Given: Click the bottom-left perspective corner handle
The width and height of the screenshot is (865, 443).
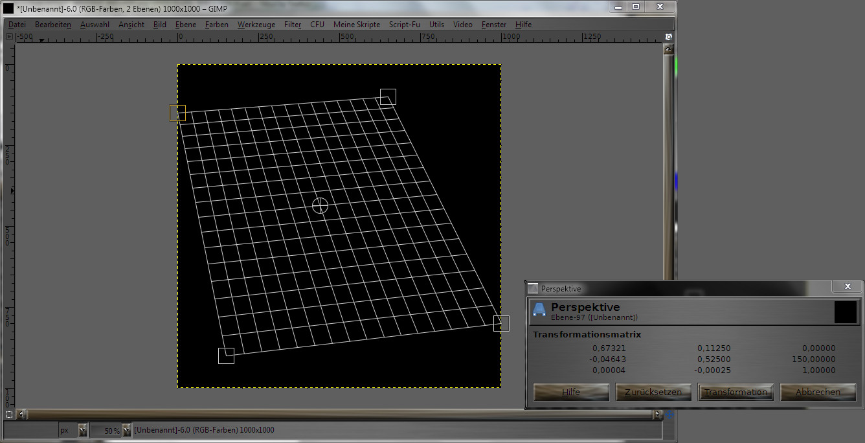Looking at the screenshot, I should 226,356.
